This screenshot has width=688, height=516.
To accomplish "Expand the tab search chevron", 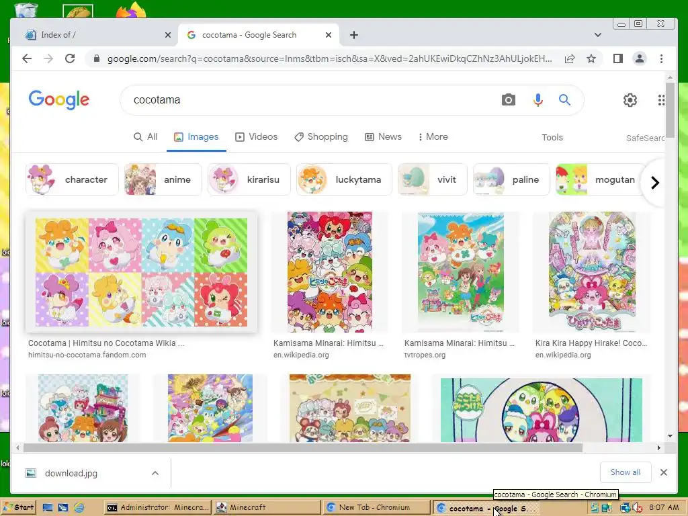I will pyautogui.click(x=597, y=35).
